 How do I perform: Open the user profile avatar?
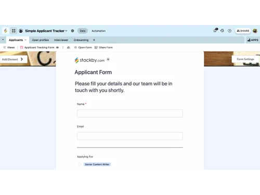(x=255, y=31)
